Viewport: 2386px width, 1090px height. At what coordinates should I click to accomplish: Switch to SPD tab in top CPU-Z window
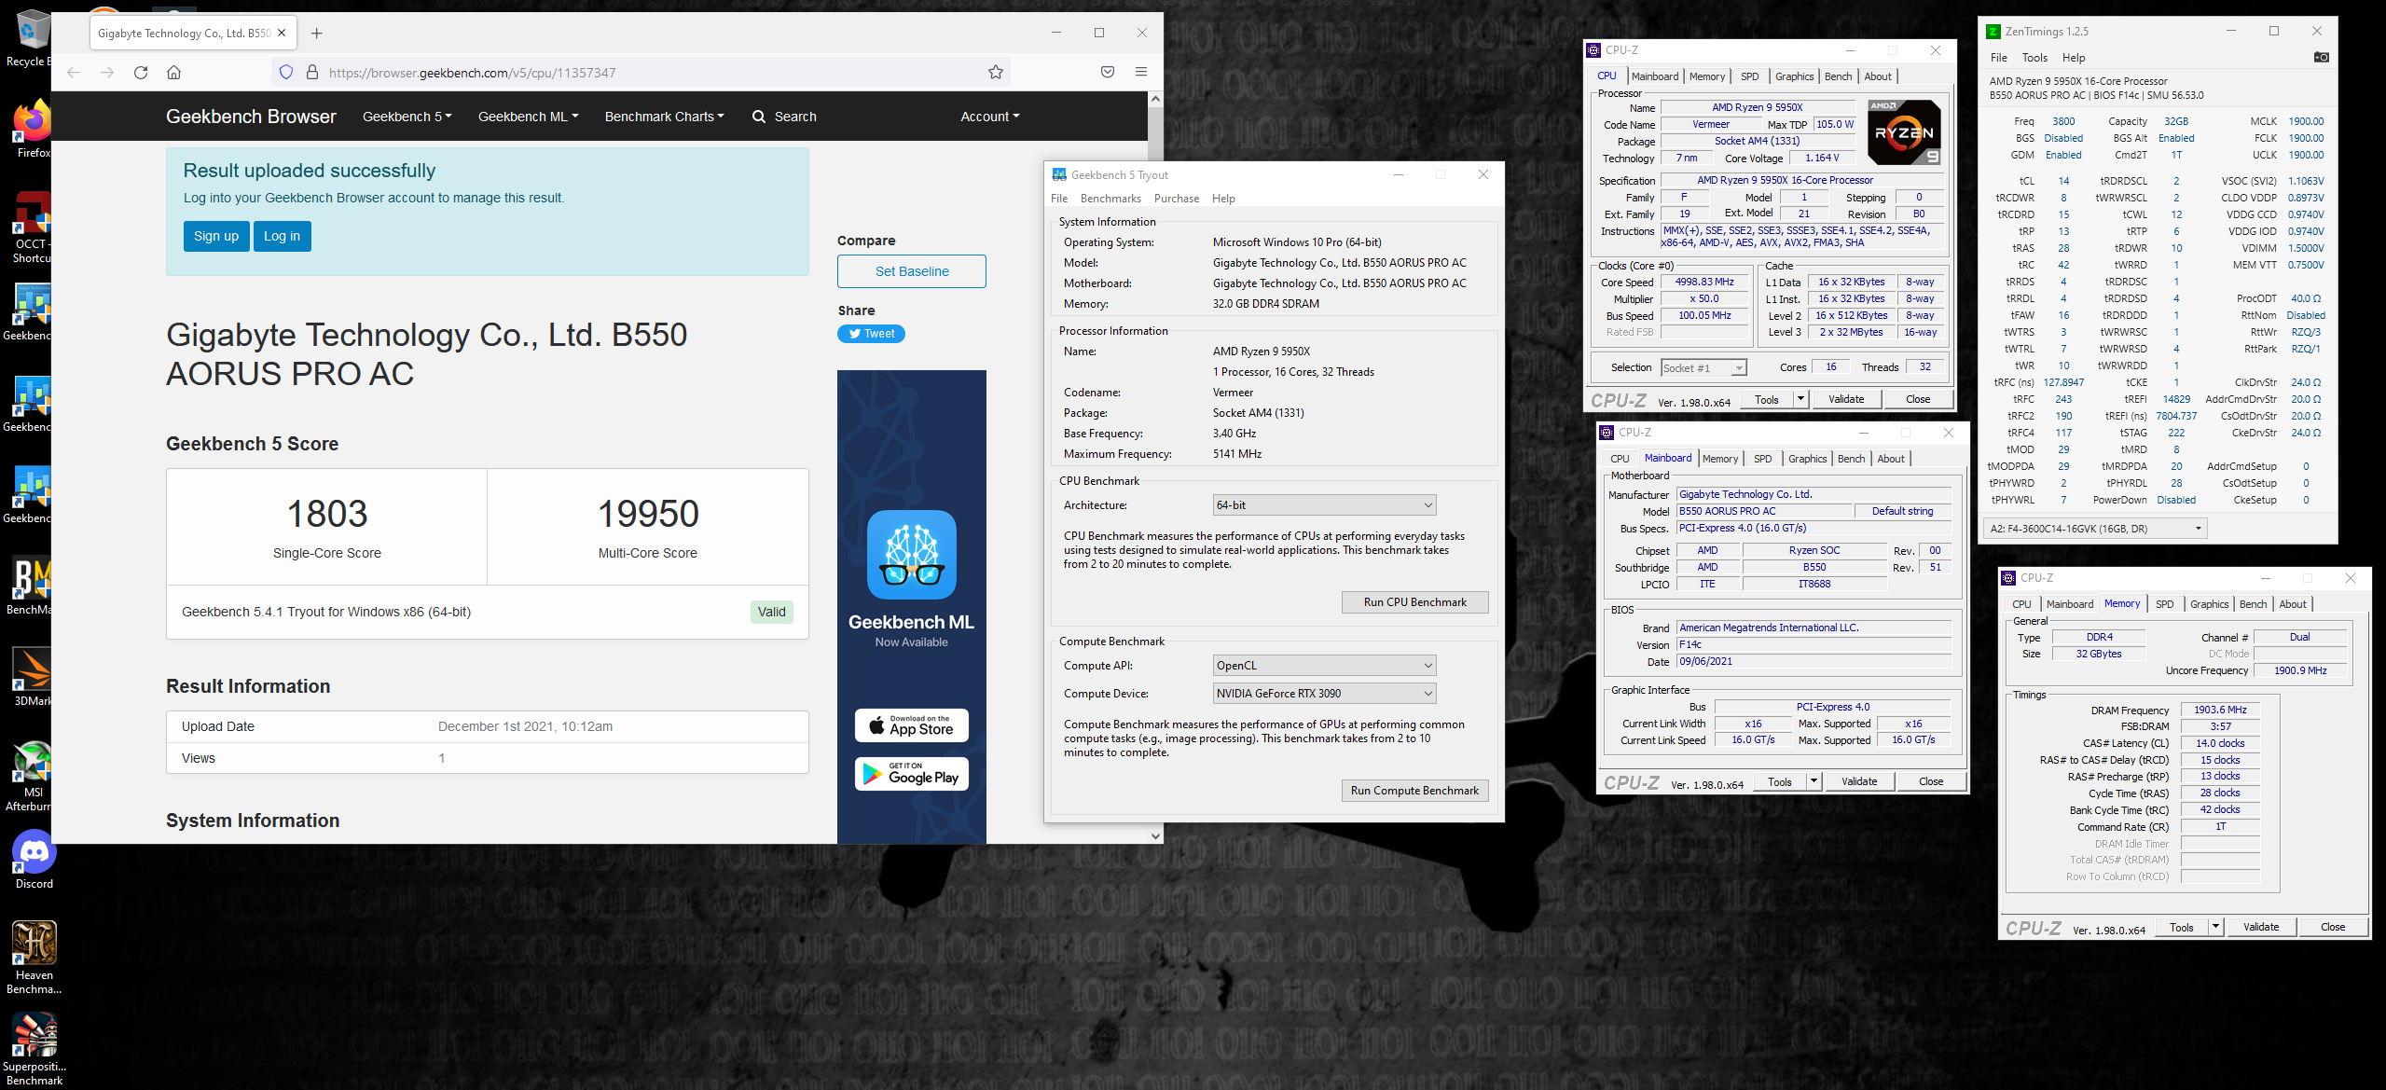point(1749,76)
